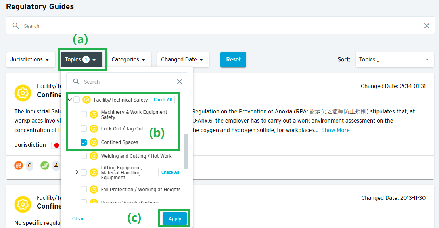Check the Lock Out / Tag Out box
Screen dimensions: 439x228
[x=83, y=128]
